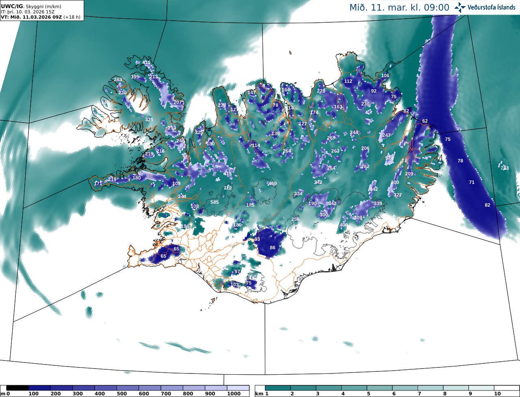
Task: Click the visibility value 171 on Snæfellsnes
Action: (98, 183)
